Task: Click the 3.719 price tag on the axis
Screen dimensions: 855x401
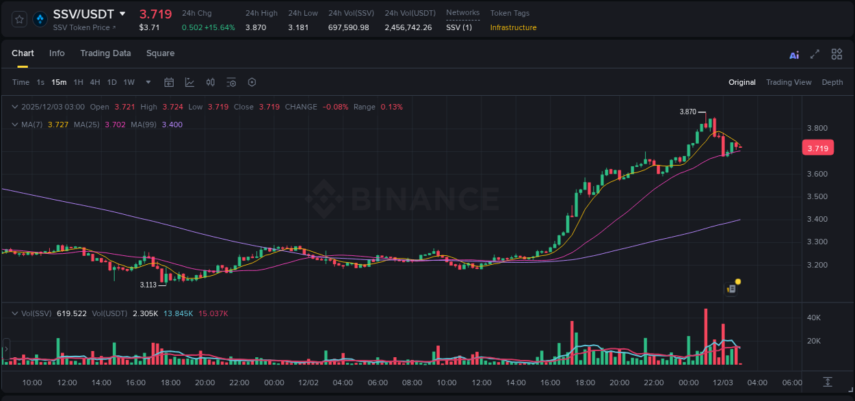Action: [x=818, y=148]
